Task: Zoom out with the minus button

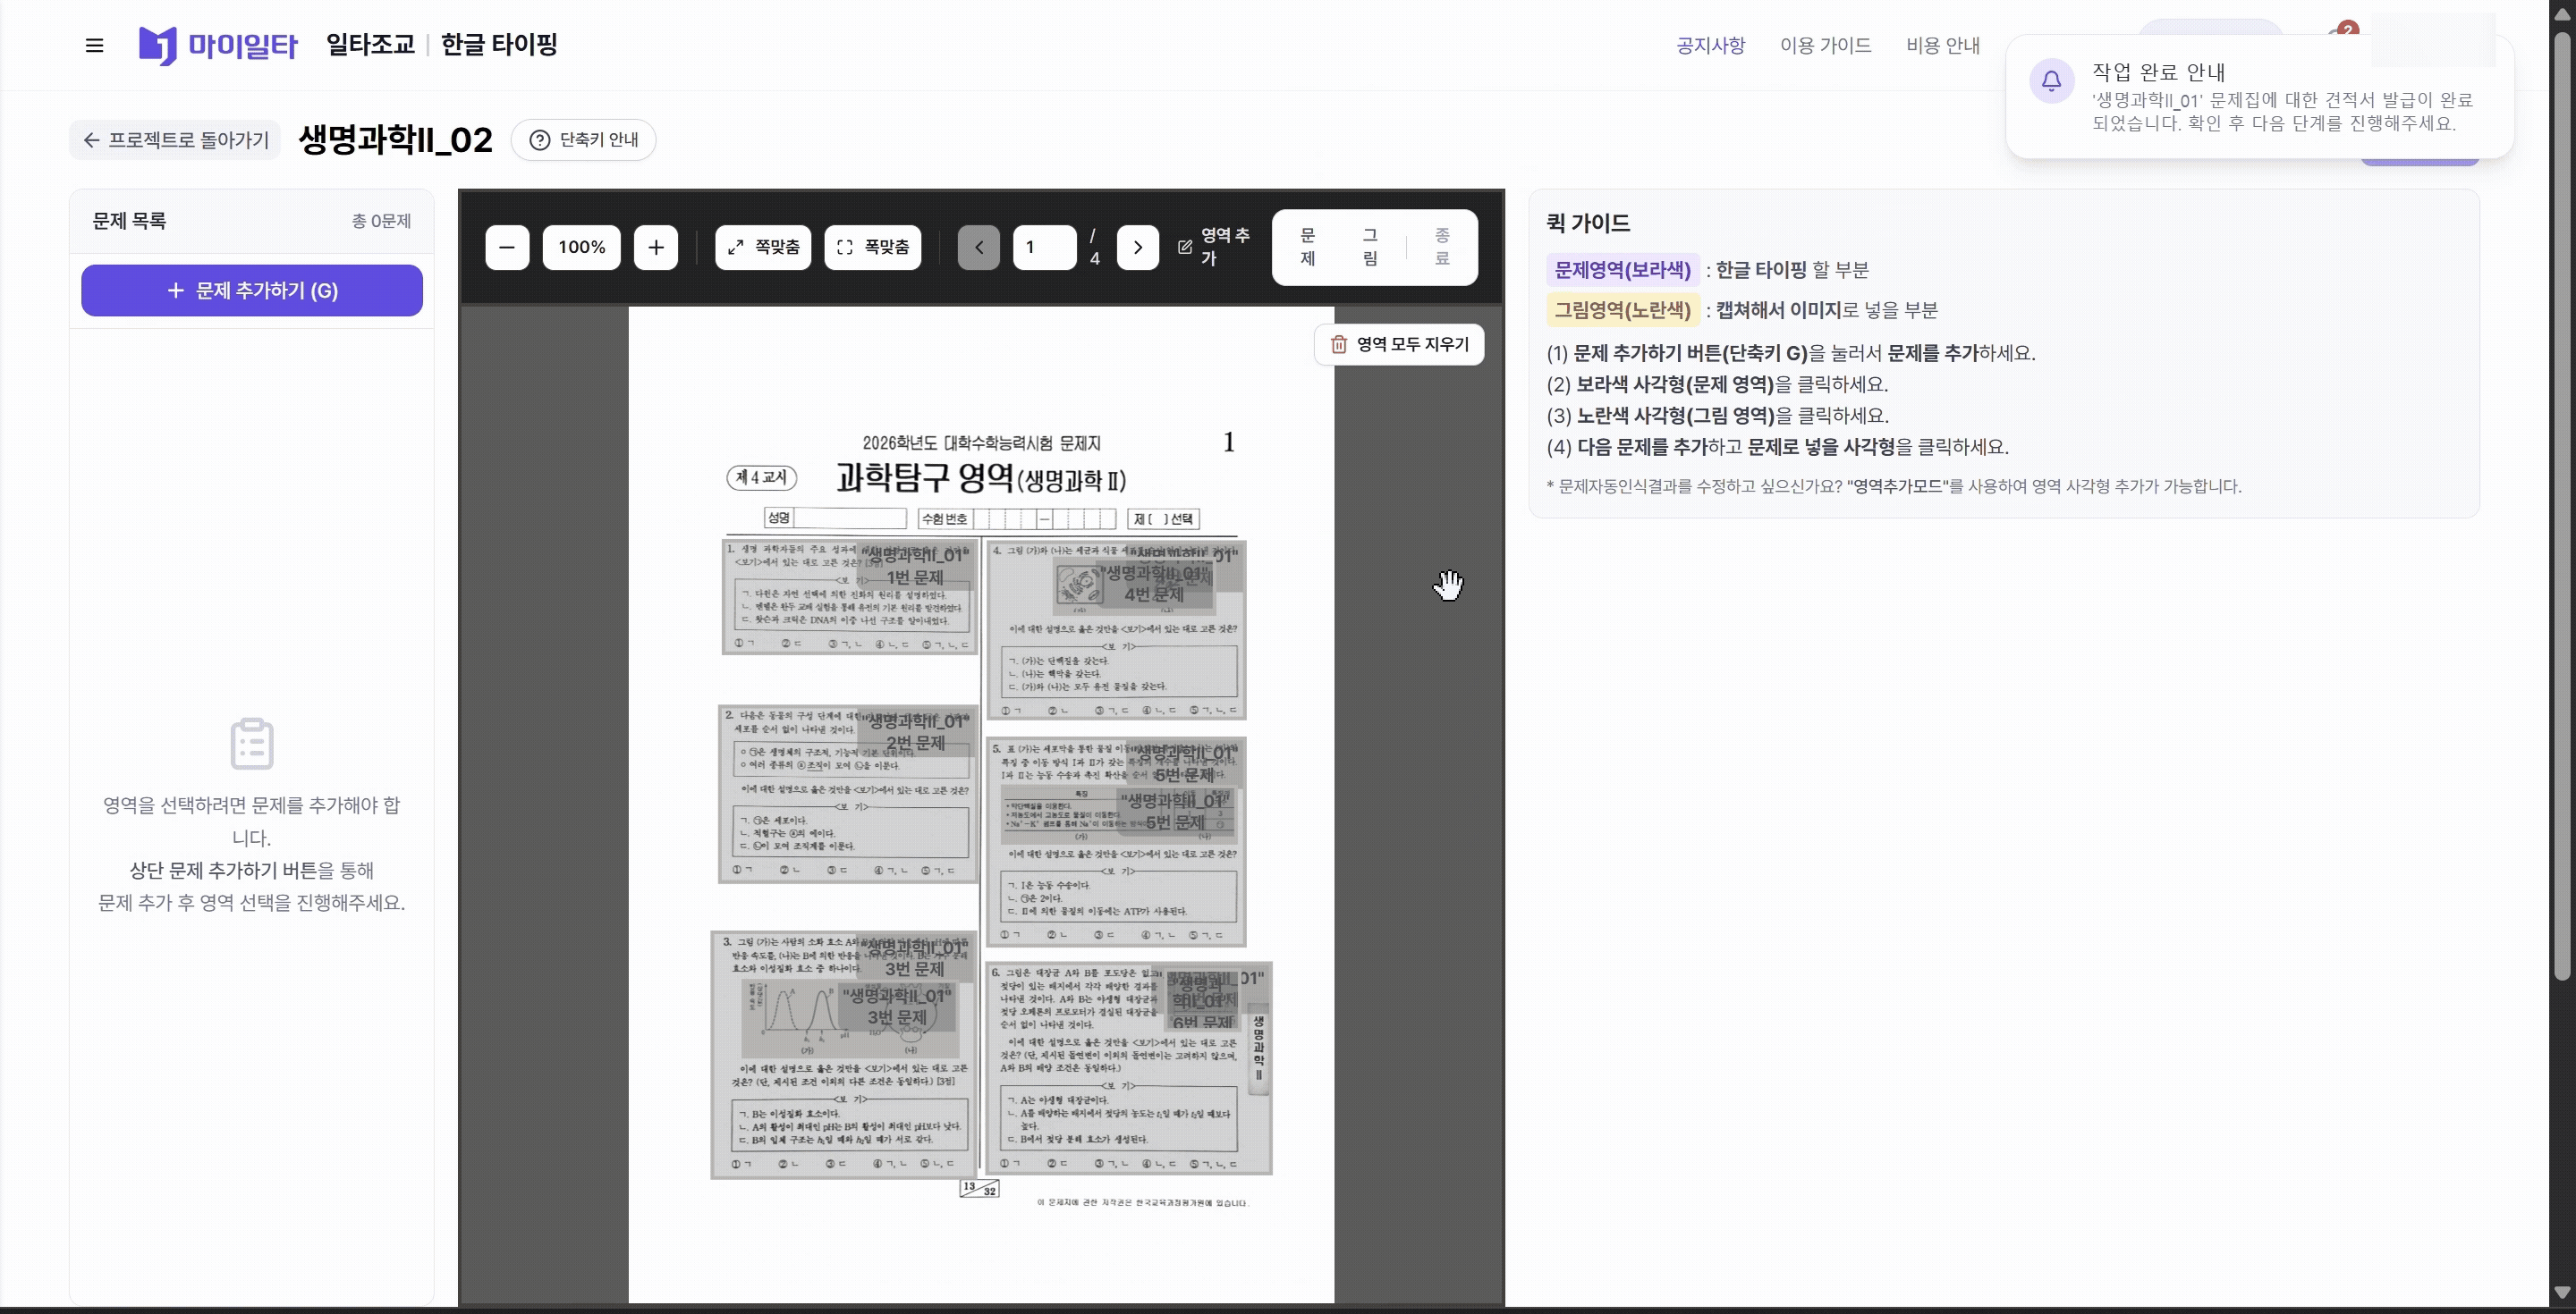Action: pyautogui.click(x=507, y=248)
